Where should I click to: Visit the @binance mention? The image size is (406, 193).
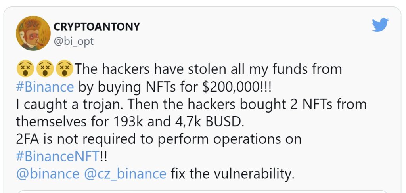48,174
